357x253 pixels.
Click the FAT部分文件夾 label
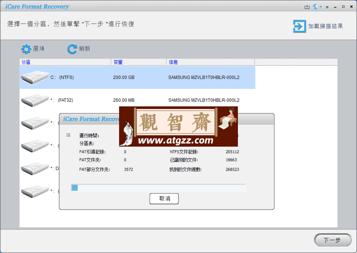click(95, 170)
